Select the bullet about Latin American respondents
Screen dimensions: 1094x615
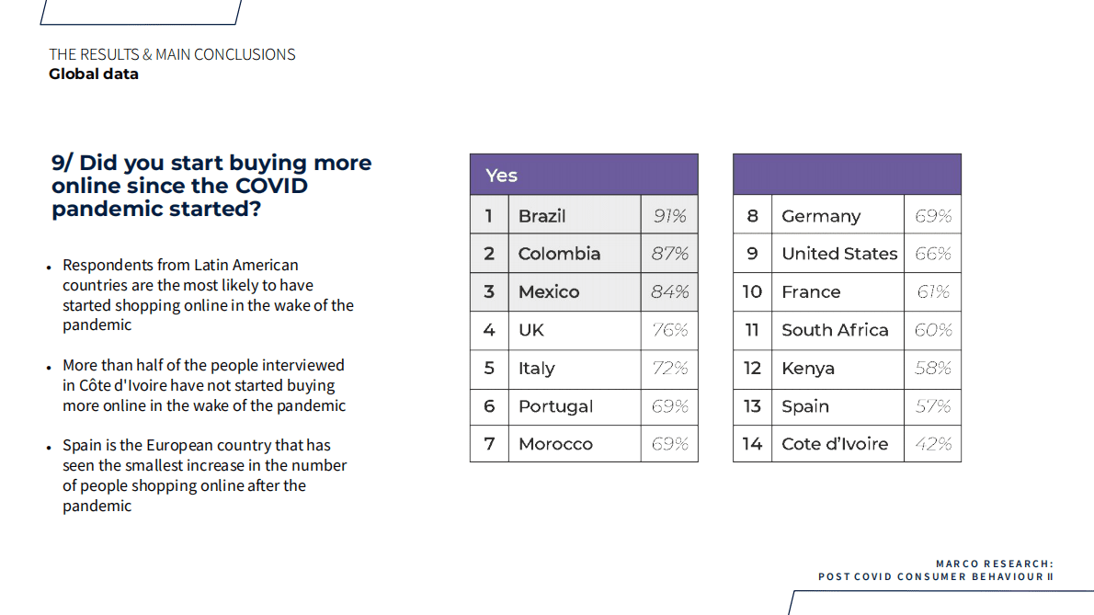pos(208,295)
